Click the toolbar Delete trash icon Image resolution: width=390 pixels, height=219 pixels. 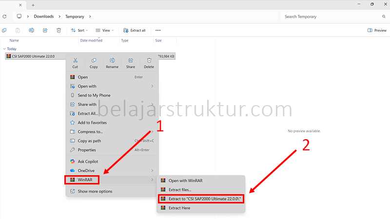pyautogui.click(x=58, y=30)
